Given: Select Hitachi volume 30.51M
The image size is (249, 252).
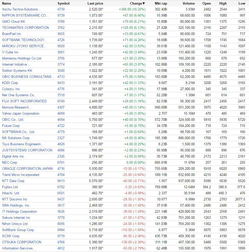Looking at the screenshot, I should (x=189, y=193).
